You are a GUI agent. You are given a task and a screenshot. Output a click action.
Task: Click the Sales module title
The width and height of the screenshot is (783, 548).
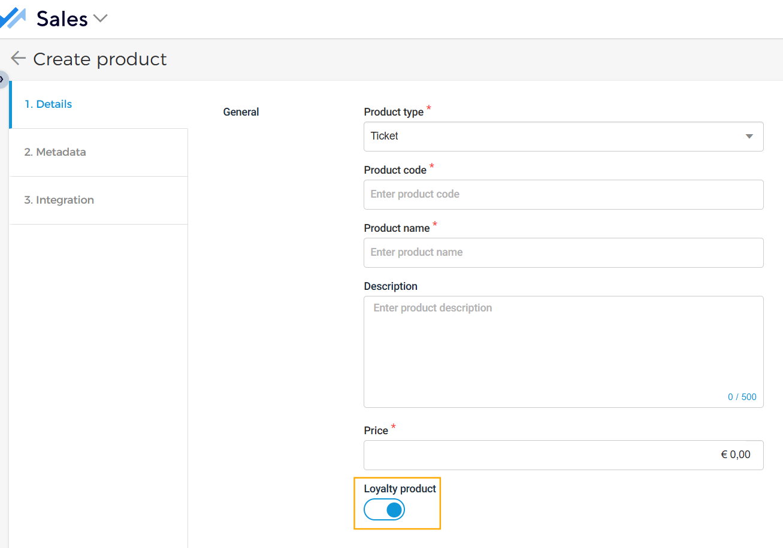coord(62,19)
